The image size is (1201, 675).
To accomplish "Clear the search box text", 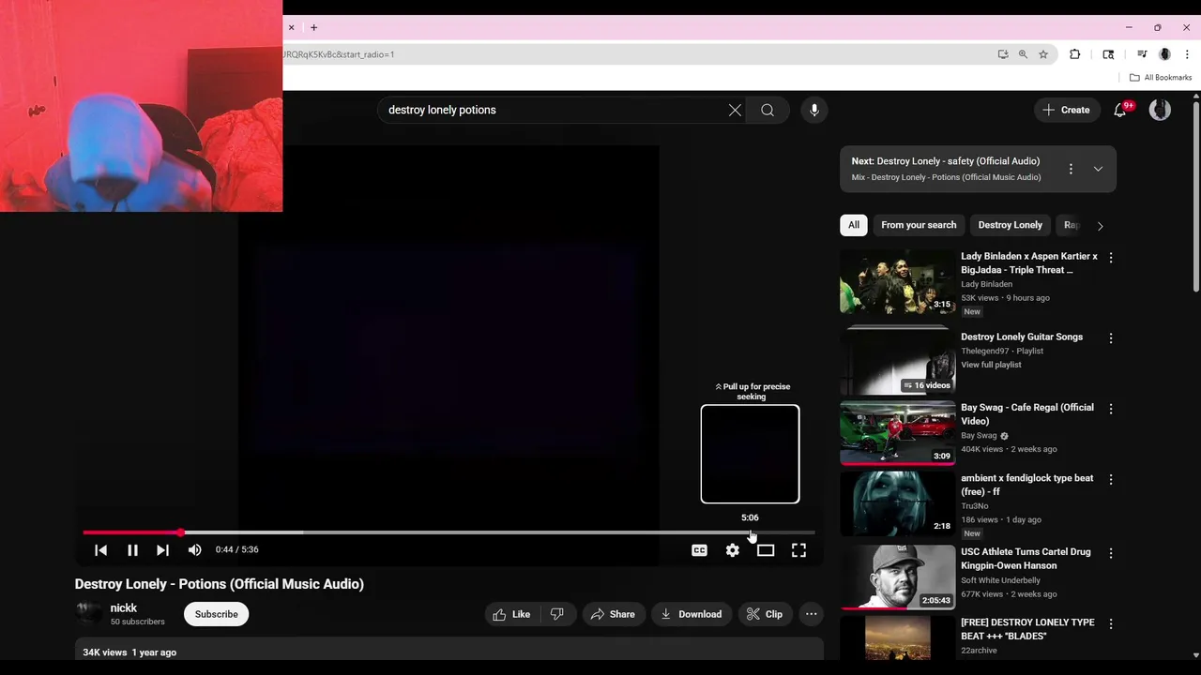I will point(735,110).
